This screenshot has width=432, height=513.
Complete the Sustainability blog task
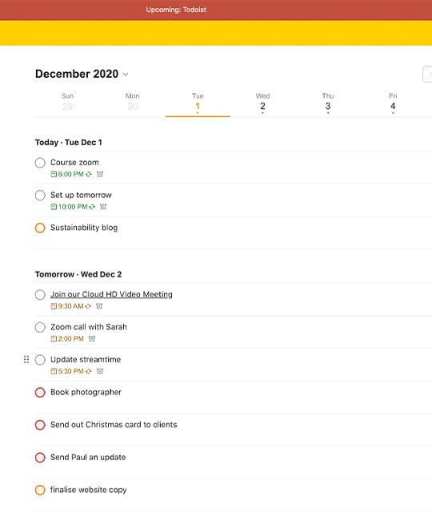coord(40,228)
